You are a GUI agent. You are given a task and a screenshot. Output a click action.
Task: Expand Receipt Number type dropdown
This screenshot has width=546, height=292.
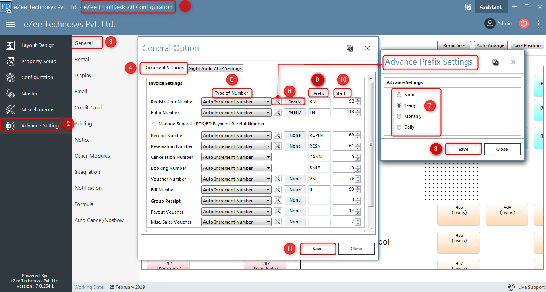pyautogui.click(x=268, y=136)
